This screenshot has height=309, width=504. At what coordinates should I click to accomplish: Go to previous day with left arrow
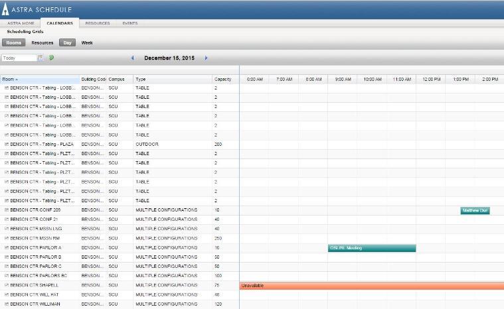(132, 58)
